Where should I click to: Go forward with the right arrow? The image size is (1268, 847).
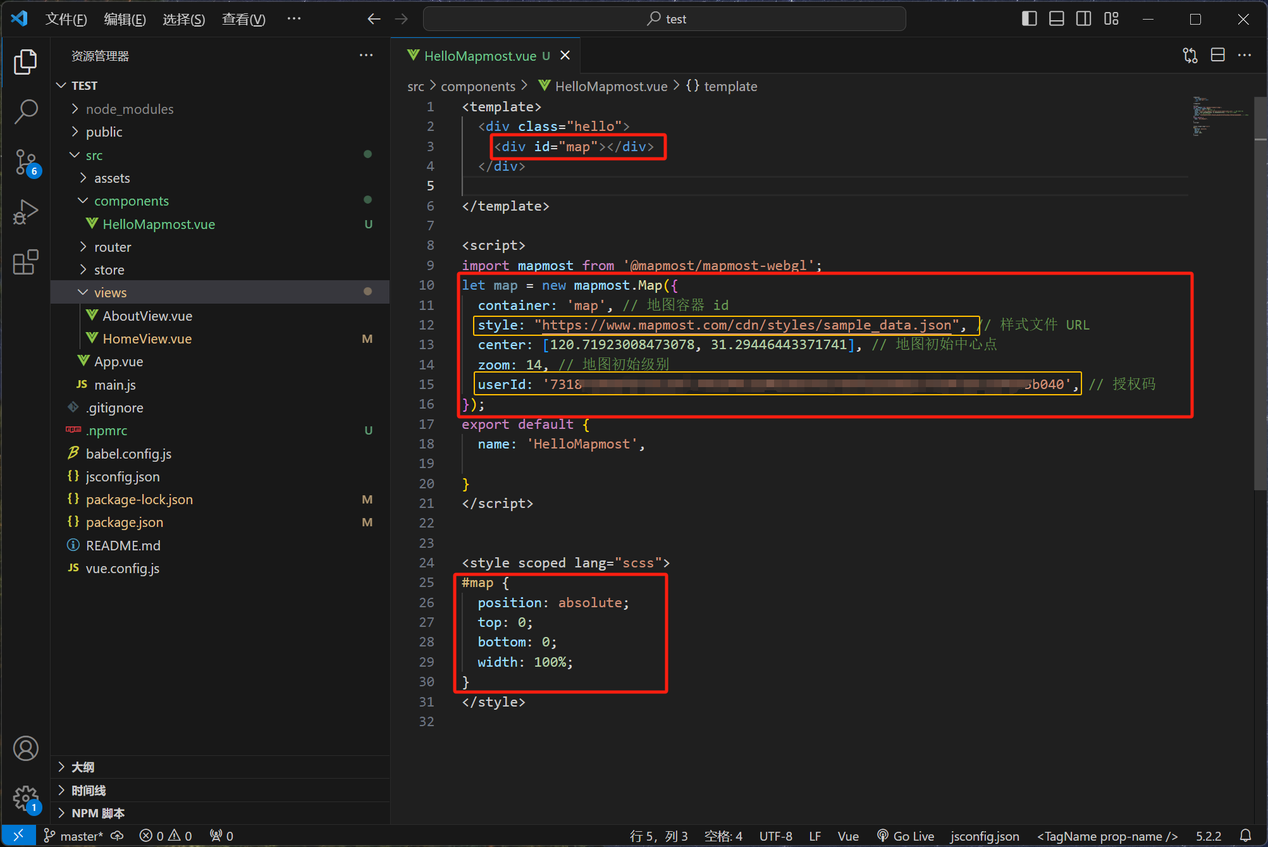tap(401, 19)
